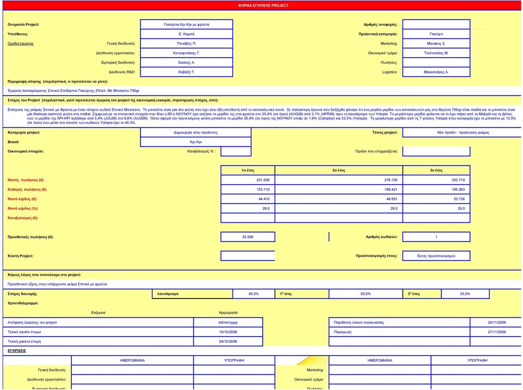Select the gross sales value '276.100'

coord(339,180)
